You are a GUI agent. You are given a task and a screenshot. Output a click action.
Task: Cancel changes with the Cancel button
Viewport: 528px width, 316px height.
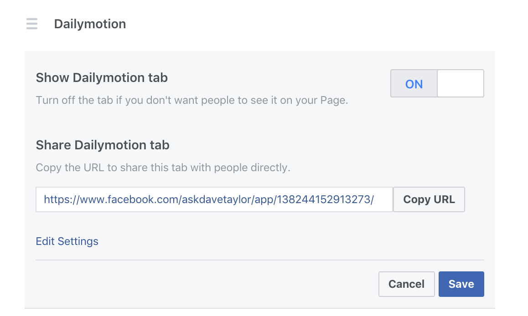[406, 284]
